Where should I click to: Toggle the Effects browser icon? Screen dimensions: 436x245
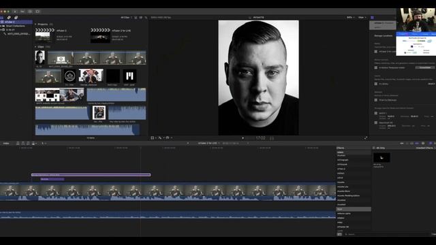431,144
